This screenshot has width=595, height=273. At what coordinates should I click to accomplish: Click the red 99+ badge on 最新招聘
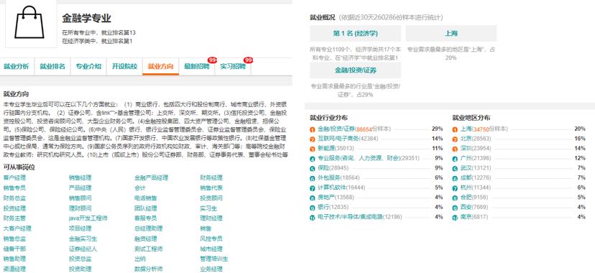212,60
